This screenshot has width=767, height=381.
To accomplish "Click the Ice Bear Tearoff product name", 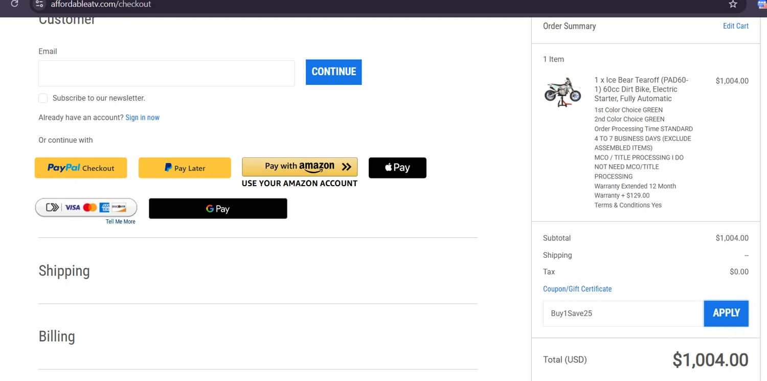I will (x=641, y=89).
